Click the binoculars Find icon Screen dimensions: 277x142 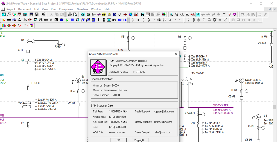pos(142,15)
